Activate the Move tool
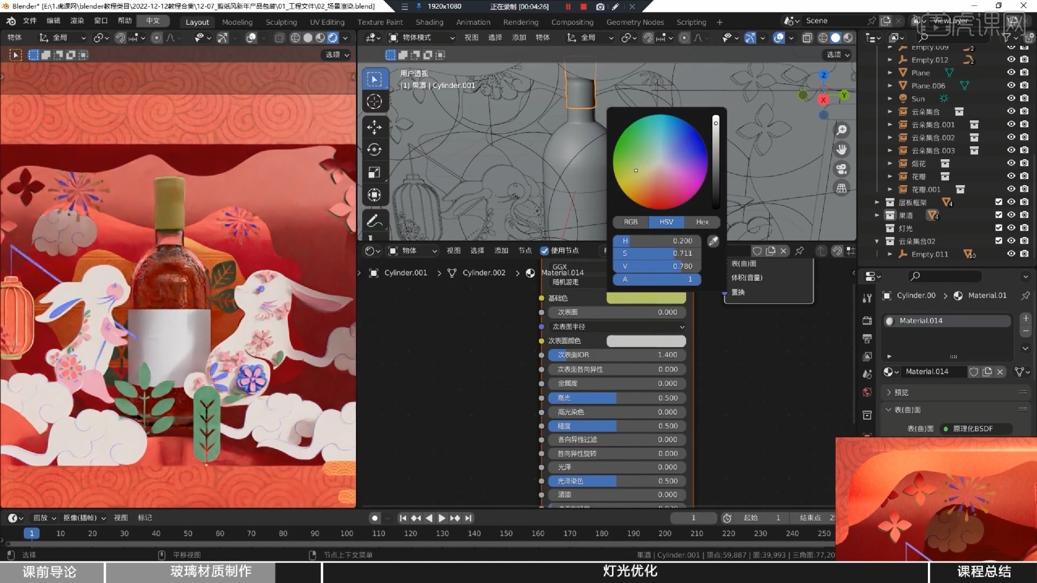 pyautogui.click(x=374, y=127)
